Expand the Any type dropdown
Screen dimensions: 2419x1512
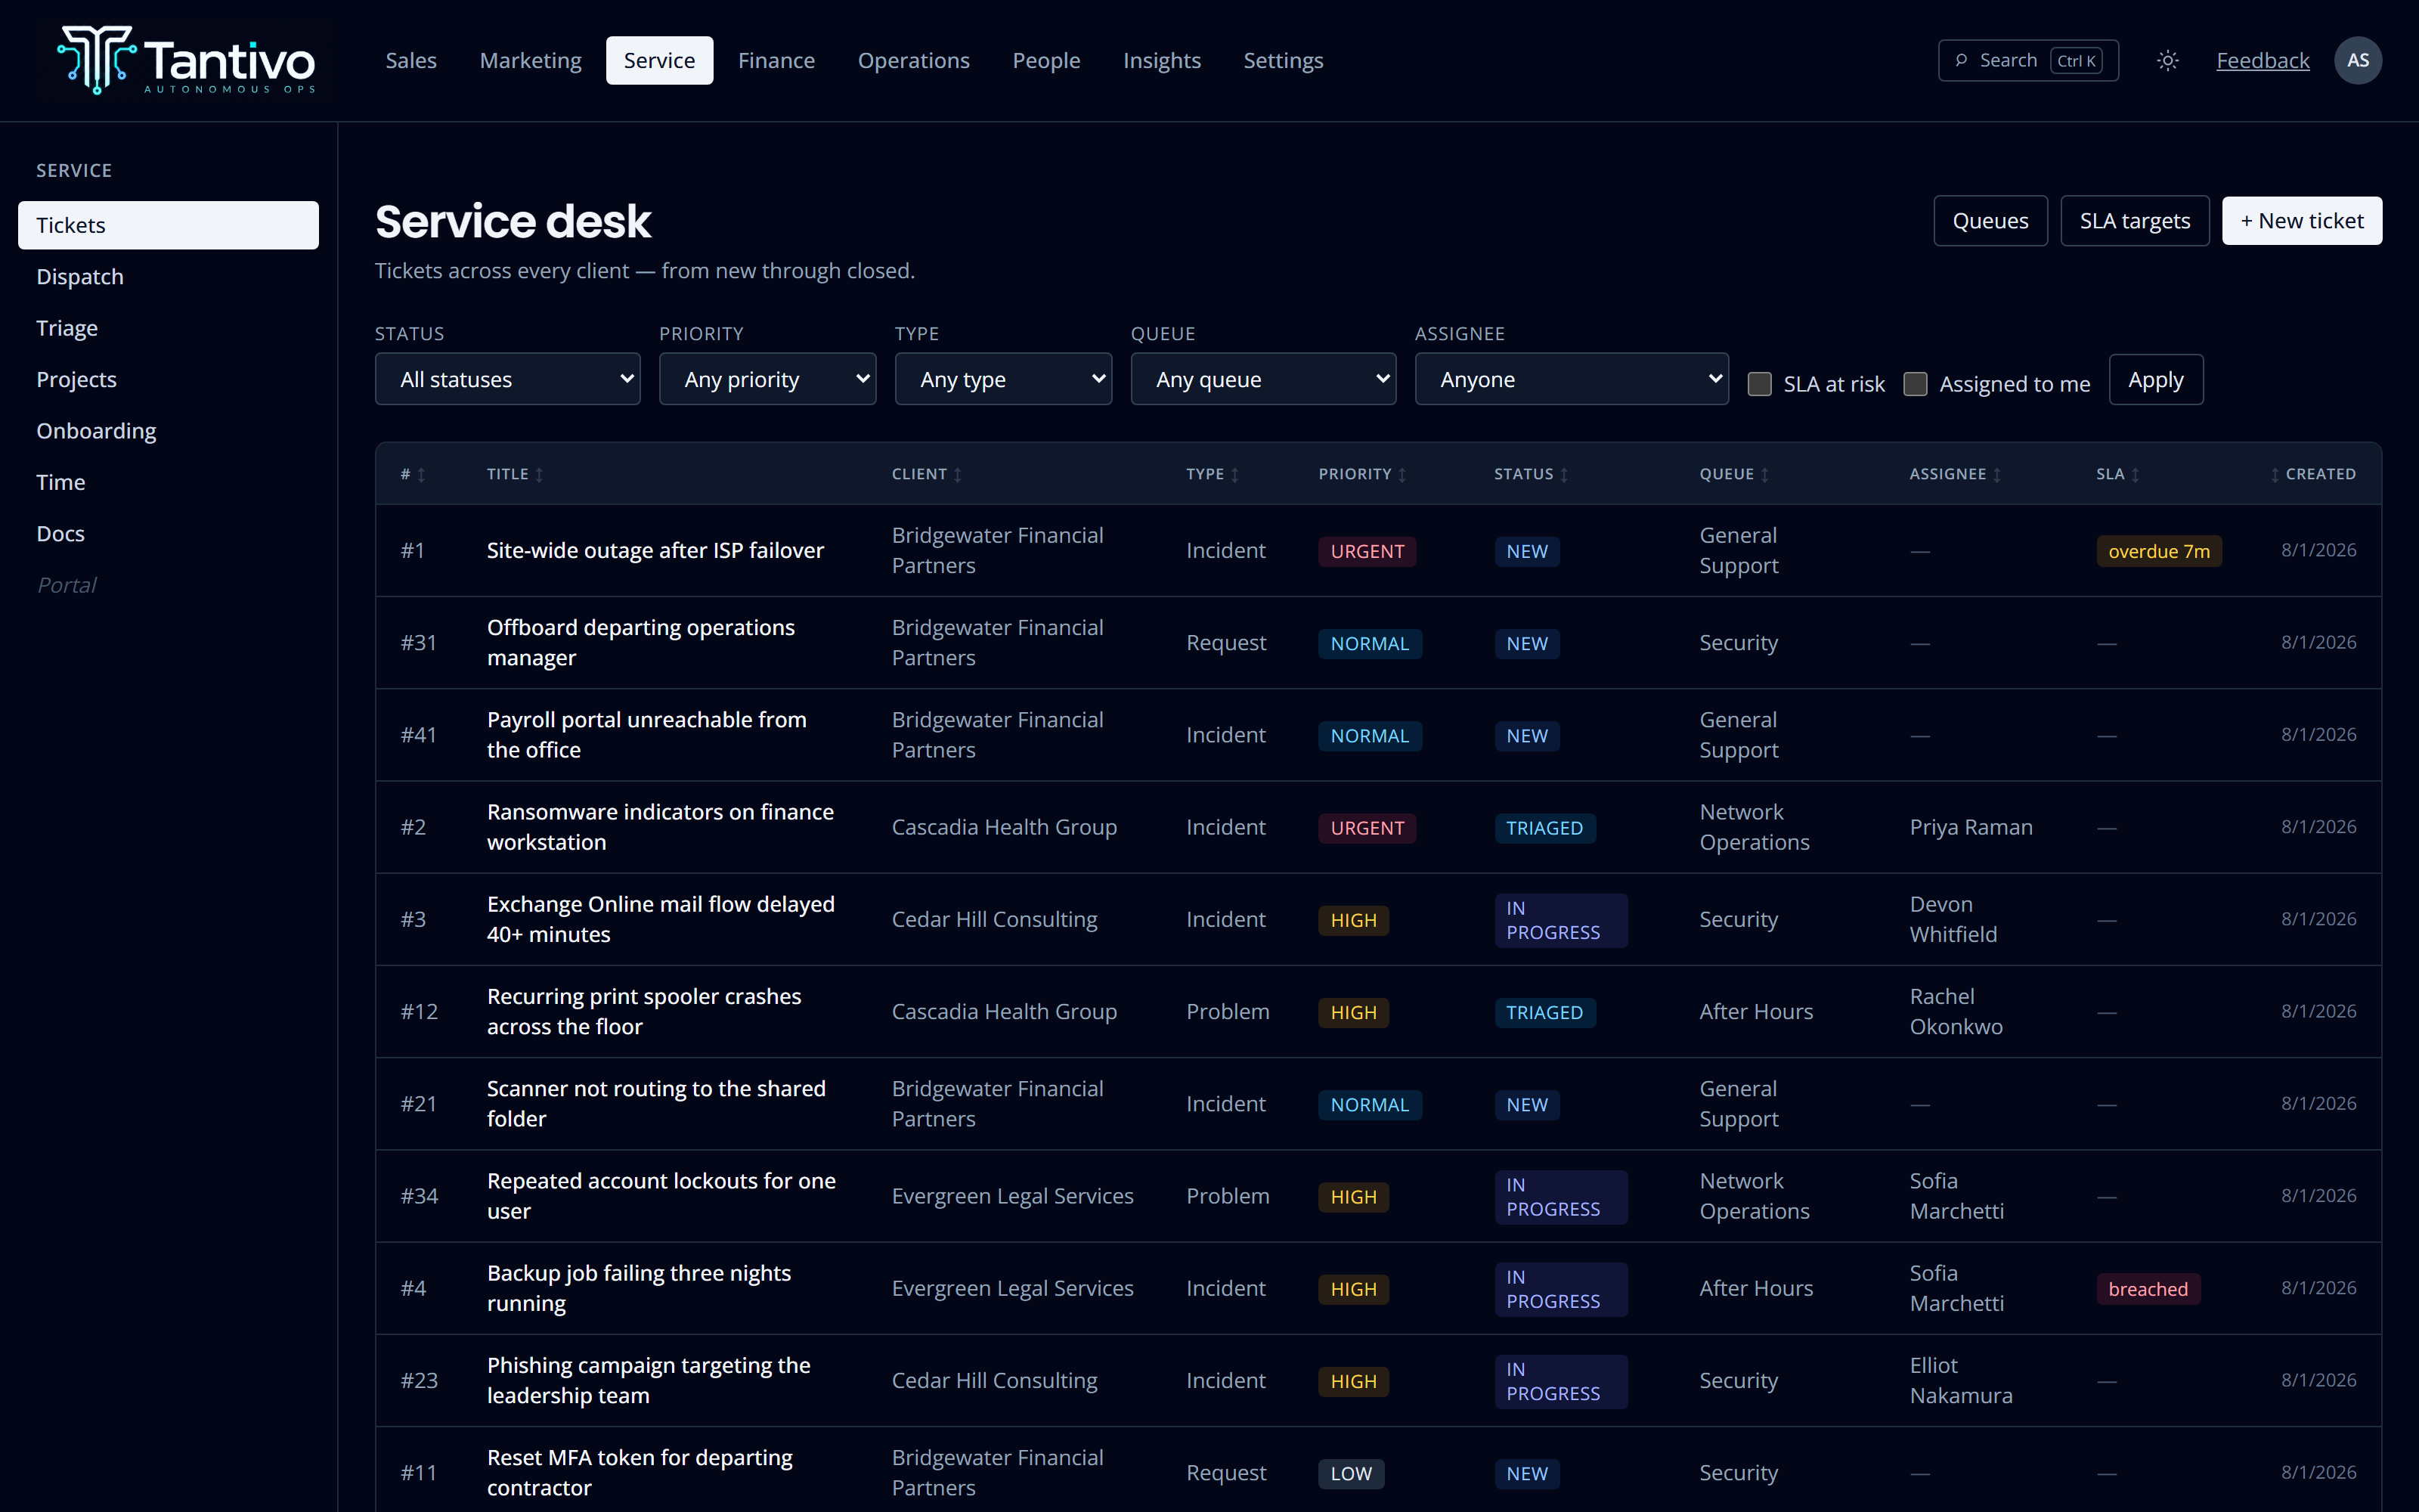pos(1004,379)
